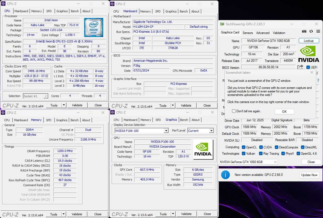The image size is (323, 218).
Task: Click the BIOS Version F26g value
Action: click(173, 66)
